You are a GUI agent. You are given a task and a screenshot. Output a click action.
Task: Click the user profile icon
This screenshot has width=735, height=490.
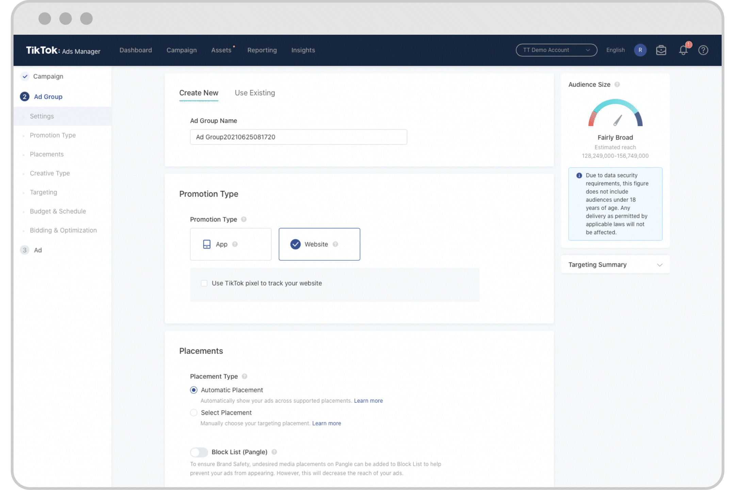click(x=640, y=50)
